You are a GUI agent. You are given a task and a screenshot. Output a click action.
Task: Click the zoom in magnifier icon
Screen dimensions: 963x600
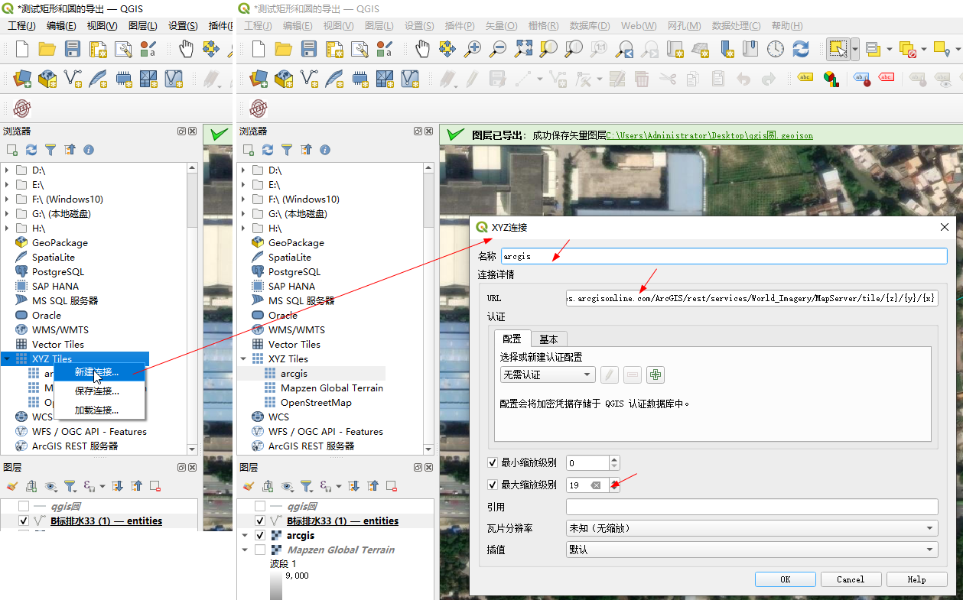coord(473,50)
